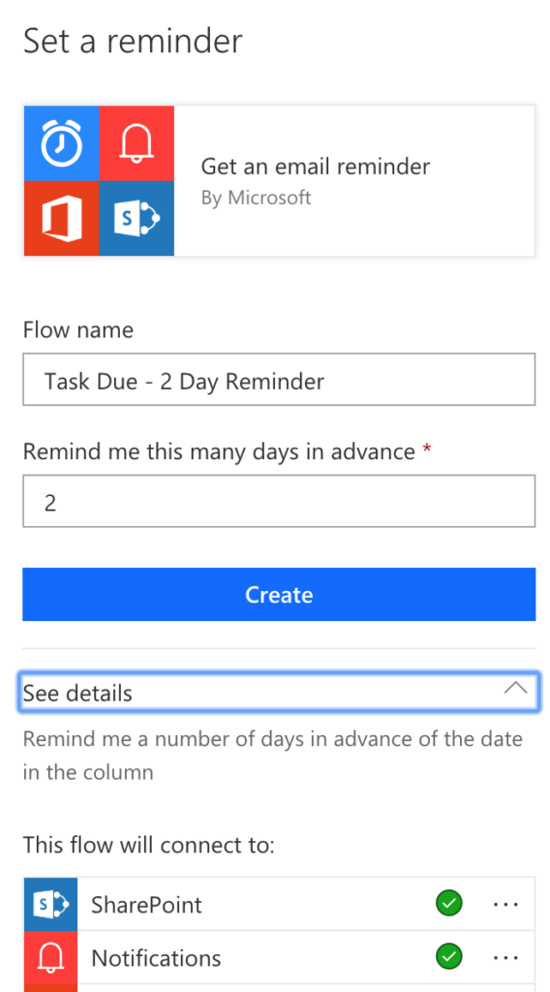Viewport: 550px width, 992px height.
Task: Click the Flow name text field
Action: (x=279, y=379)
